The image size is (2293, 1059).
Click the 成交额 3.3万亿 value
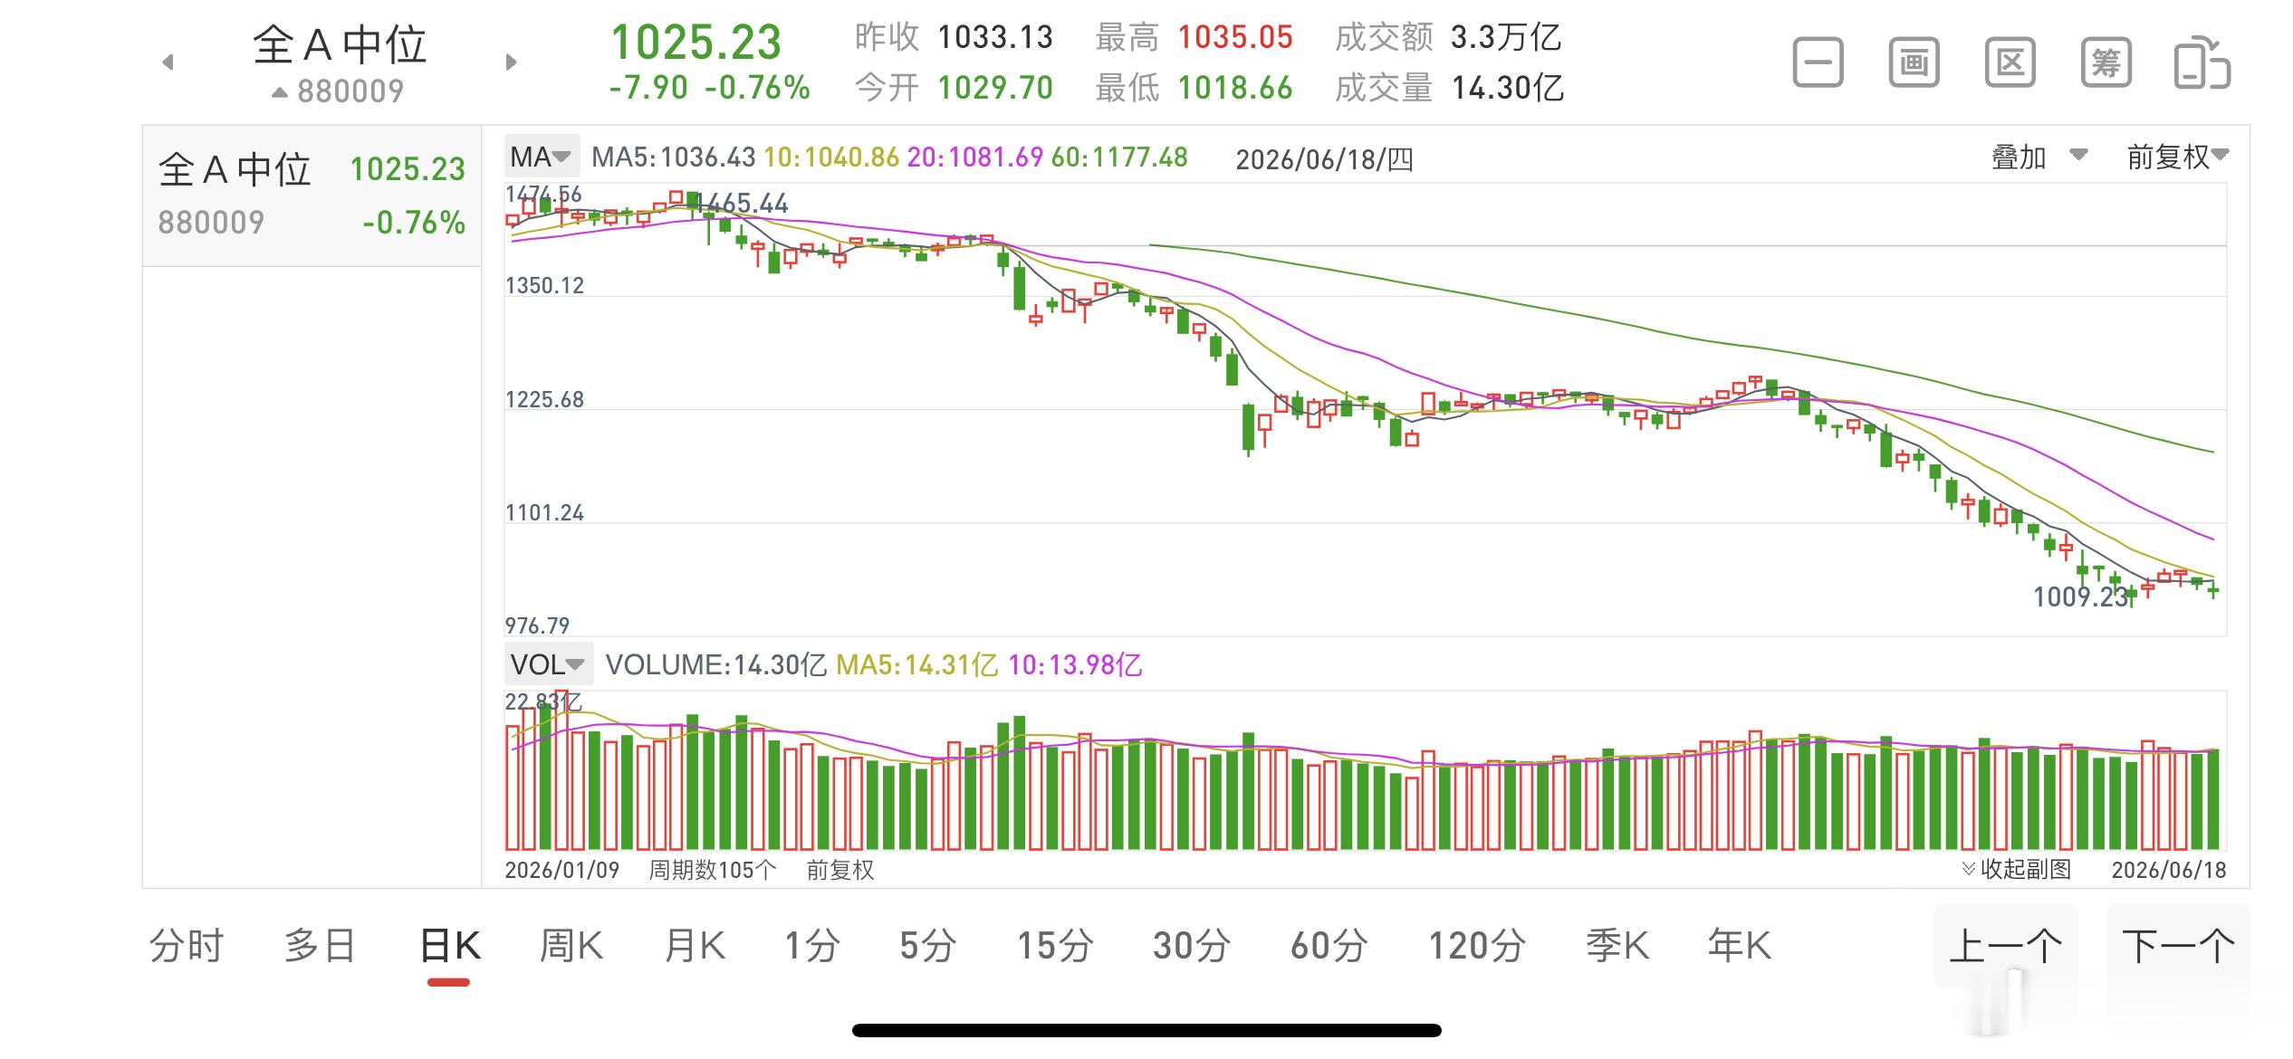tap(1506, 37)
